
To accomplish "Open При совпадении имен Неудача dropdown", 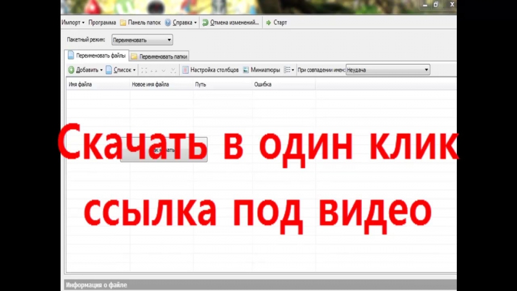I will (x=388, y=70).
